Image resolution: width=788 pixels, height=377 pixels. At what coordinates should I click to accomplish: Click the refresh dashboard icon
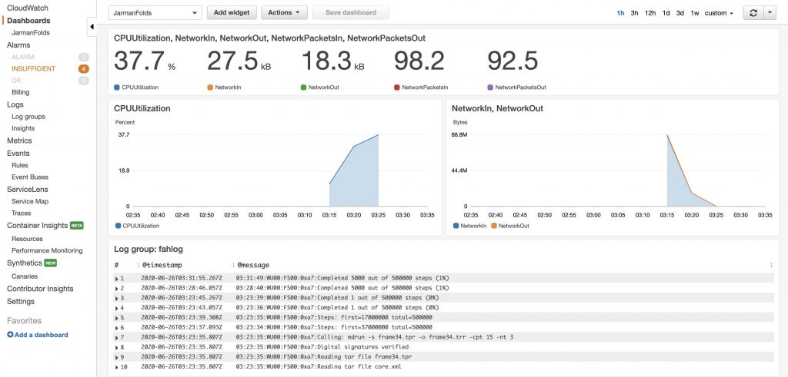point(753,13)
